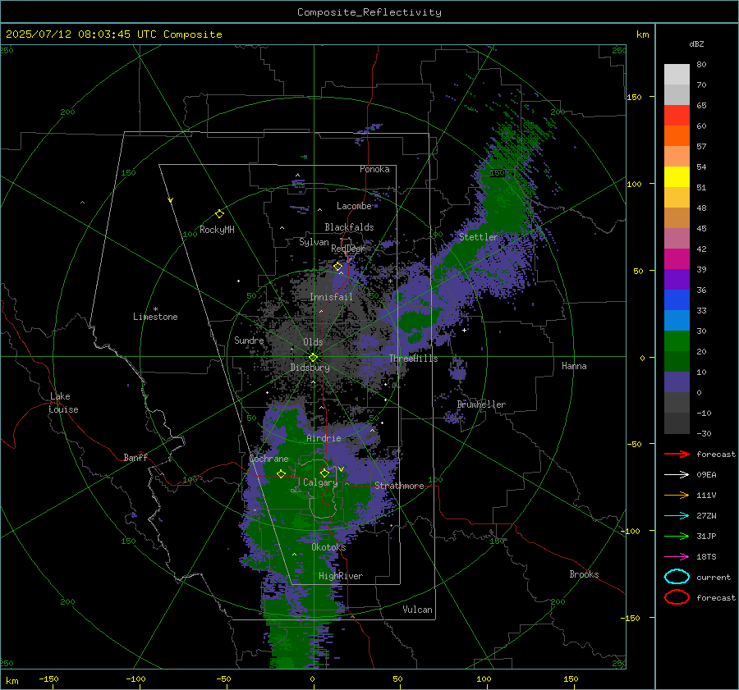Screen dimensions: 739x690
Task: Click the Drumheller town label
Action: [481, 404]
